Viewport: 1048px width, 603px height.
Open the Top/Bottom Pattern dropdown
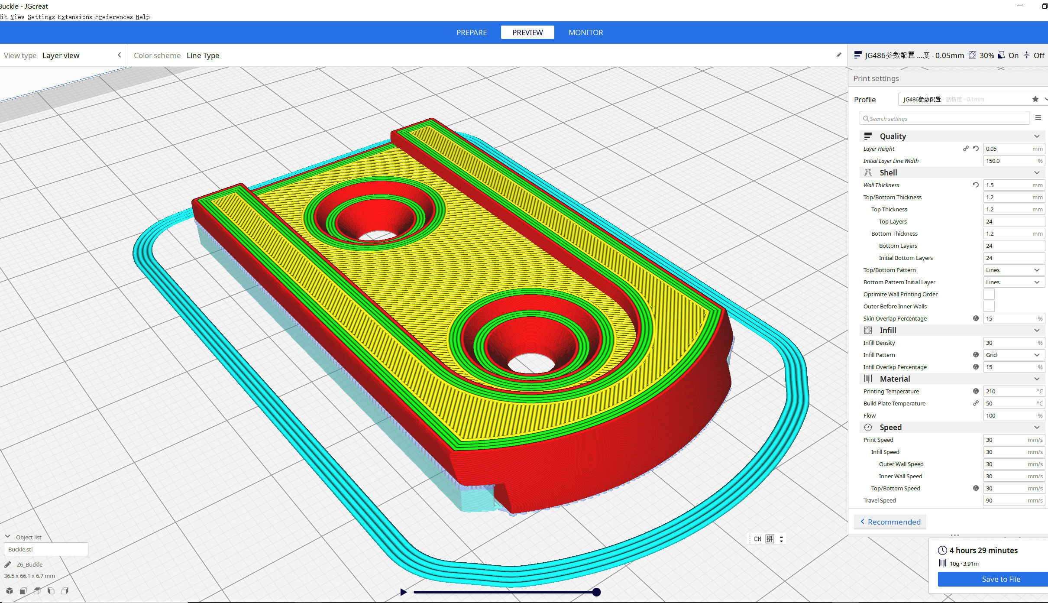coord(1012,270)
